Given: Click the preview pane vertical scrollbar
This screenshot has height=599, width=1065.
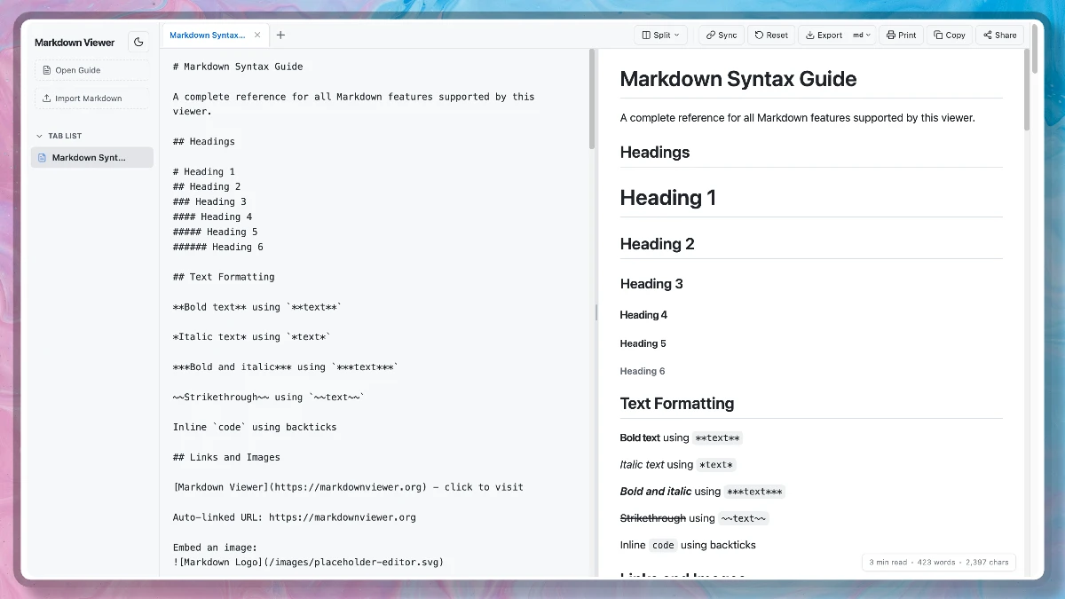Looking at the screenshot, I should [1027, 91].
